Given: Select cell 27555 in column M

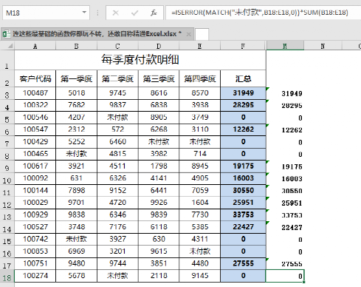Looking at the screenshot, I should [x=285, y=264].
